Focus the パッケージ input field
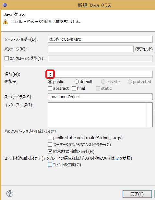This screenshot has height=200, width=155. pos(91,49)
